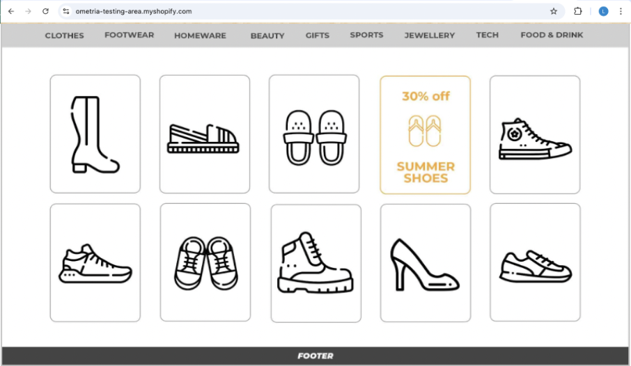Select the pair of lace-up shoes card
Screen dimensions: 631x366
(205, 262)
